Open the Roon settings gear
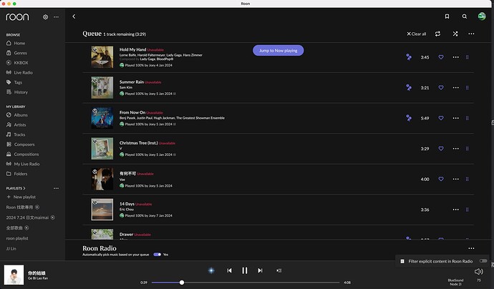The image size is (494, 289). click(45, 17)
